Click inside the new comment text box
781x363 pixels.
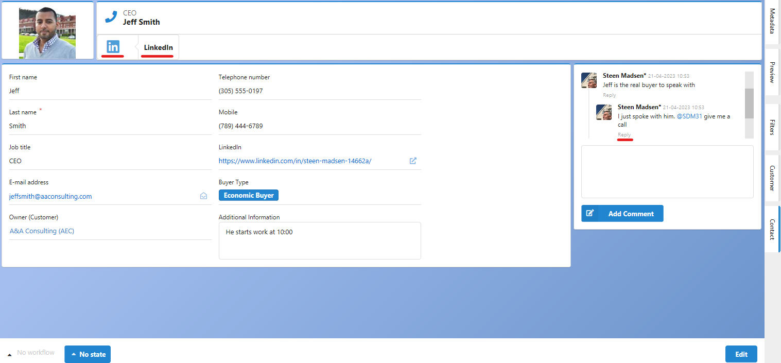(x=667, y=171)
